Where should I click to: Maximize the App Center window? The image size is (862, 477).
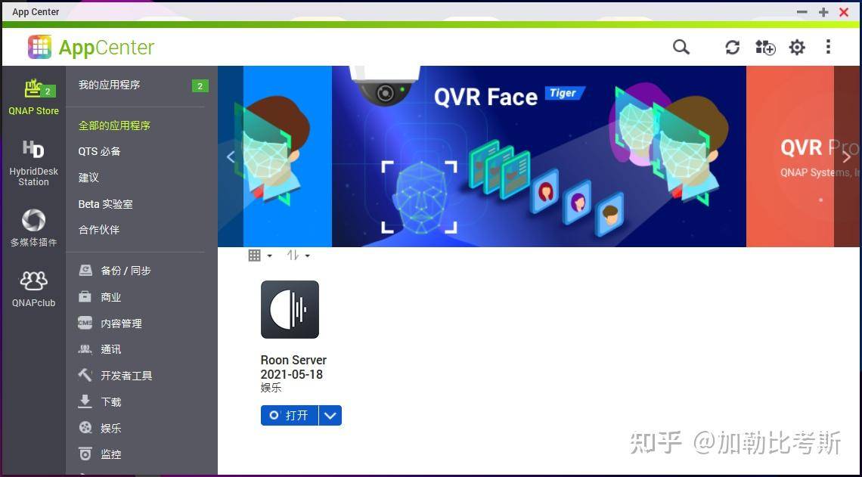pyautogui.click(x=823, y=12)
